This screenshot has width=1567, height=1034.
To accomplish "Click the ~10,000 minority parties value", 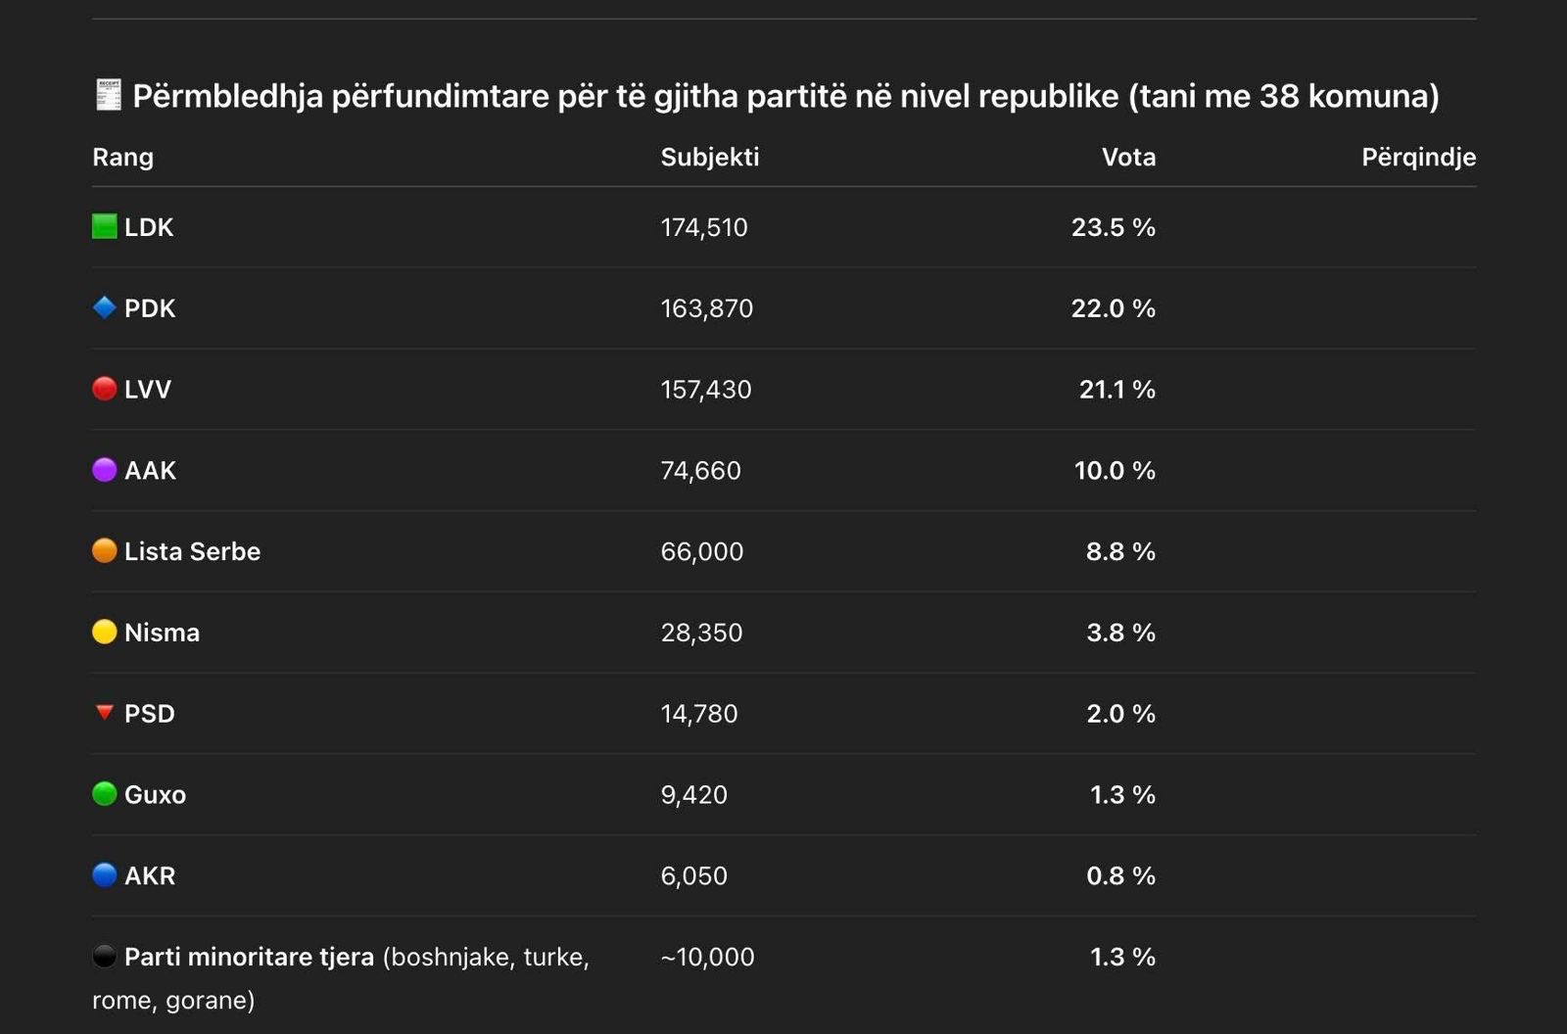I will pyautogui.click(x=707, y=957).
